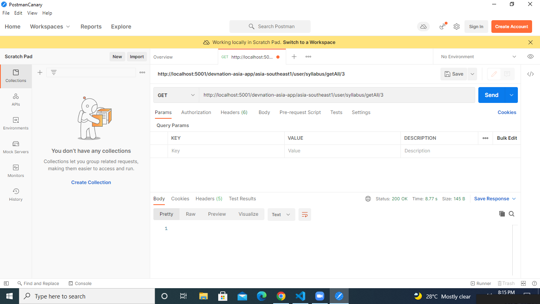Open the Environments panel
Screen dimensions: 540x304
coord(15,123)
